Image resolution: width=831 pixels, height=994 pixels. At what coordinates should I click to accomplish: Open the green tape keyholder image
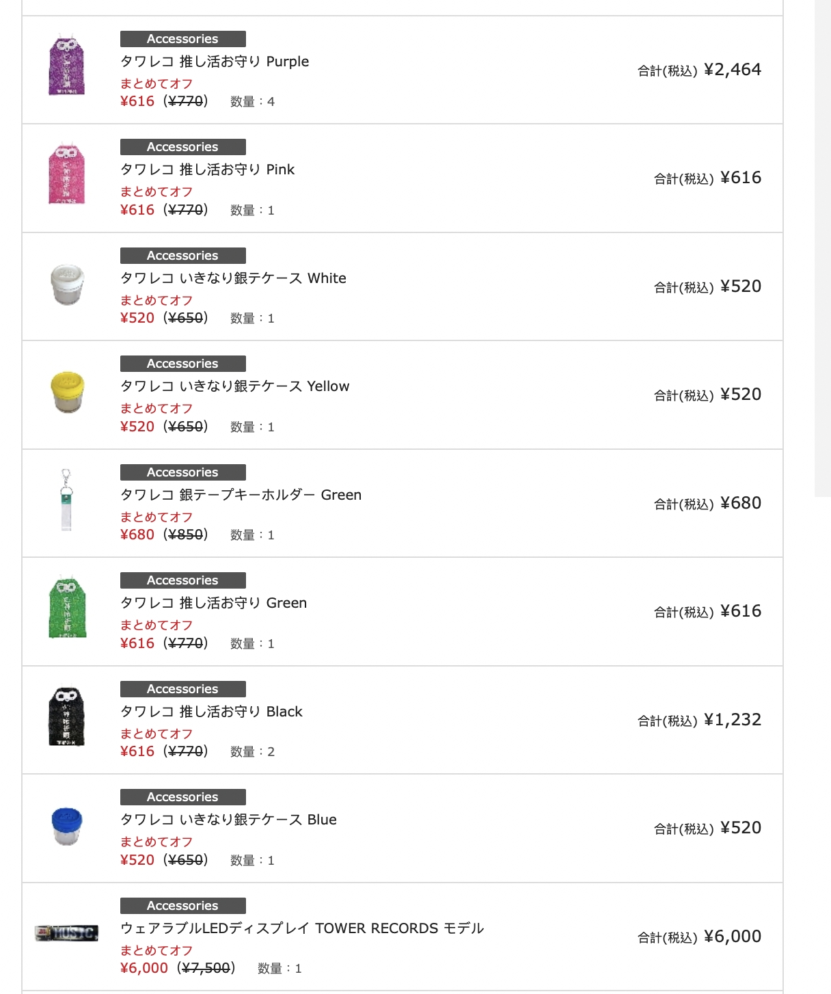coord(66,500)
